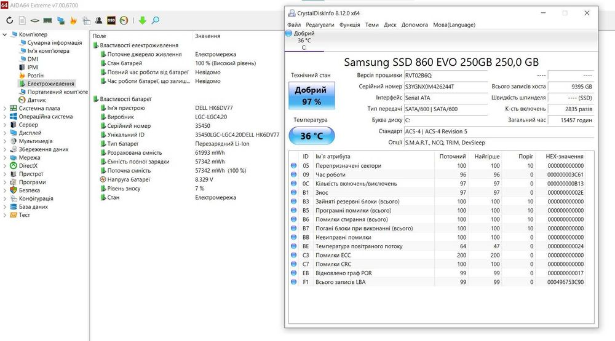Open Диск menu in CrystalDiskInfo
Viewport: 615px width, 341px height.
pyautogui.click(x=390, y=25)
